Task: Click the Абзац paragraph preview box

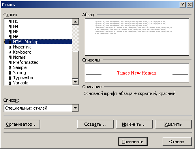Action: coord(137,37)
